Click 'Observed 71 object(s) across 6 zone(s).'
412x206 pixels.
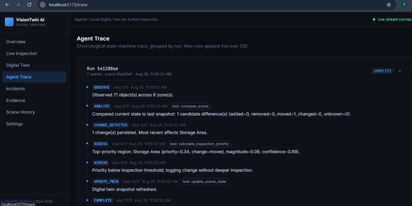tap(133, 95)
